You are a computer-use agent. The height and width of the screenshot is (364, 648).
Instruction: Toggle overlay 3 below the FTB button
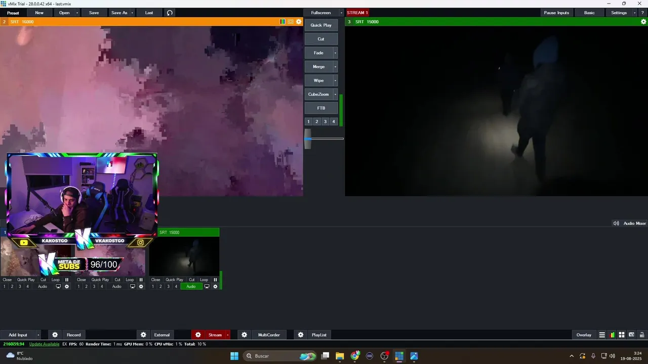pyautogui.click(x=325, y=121)
